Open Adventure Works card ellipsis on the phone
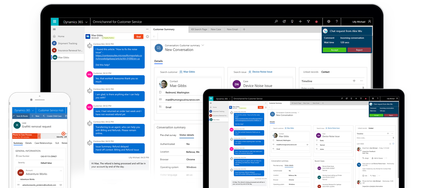The height and width of the screenshot is (188, 424). coord(61,171)
